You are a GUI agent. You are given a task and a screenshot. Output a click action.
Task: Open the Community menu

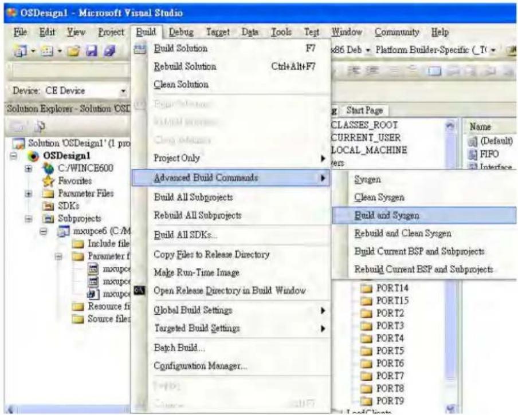click(397, 32)
